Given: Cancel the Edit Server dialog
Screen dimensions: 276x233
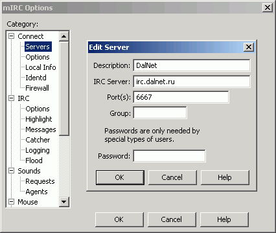Looking at the screenshot, I should [172, 177].
